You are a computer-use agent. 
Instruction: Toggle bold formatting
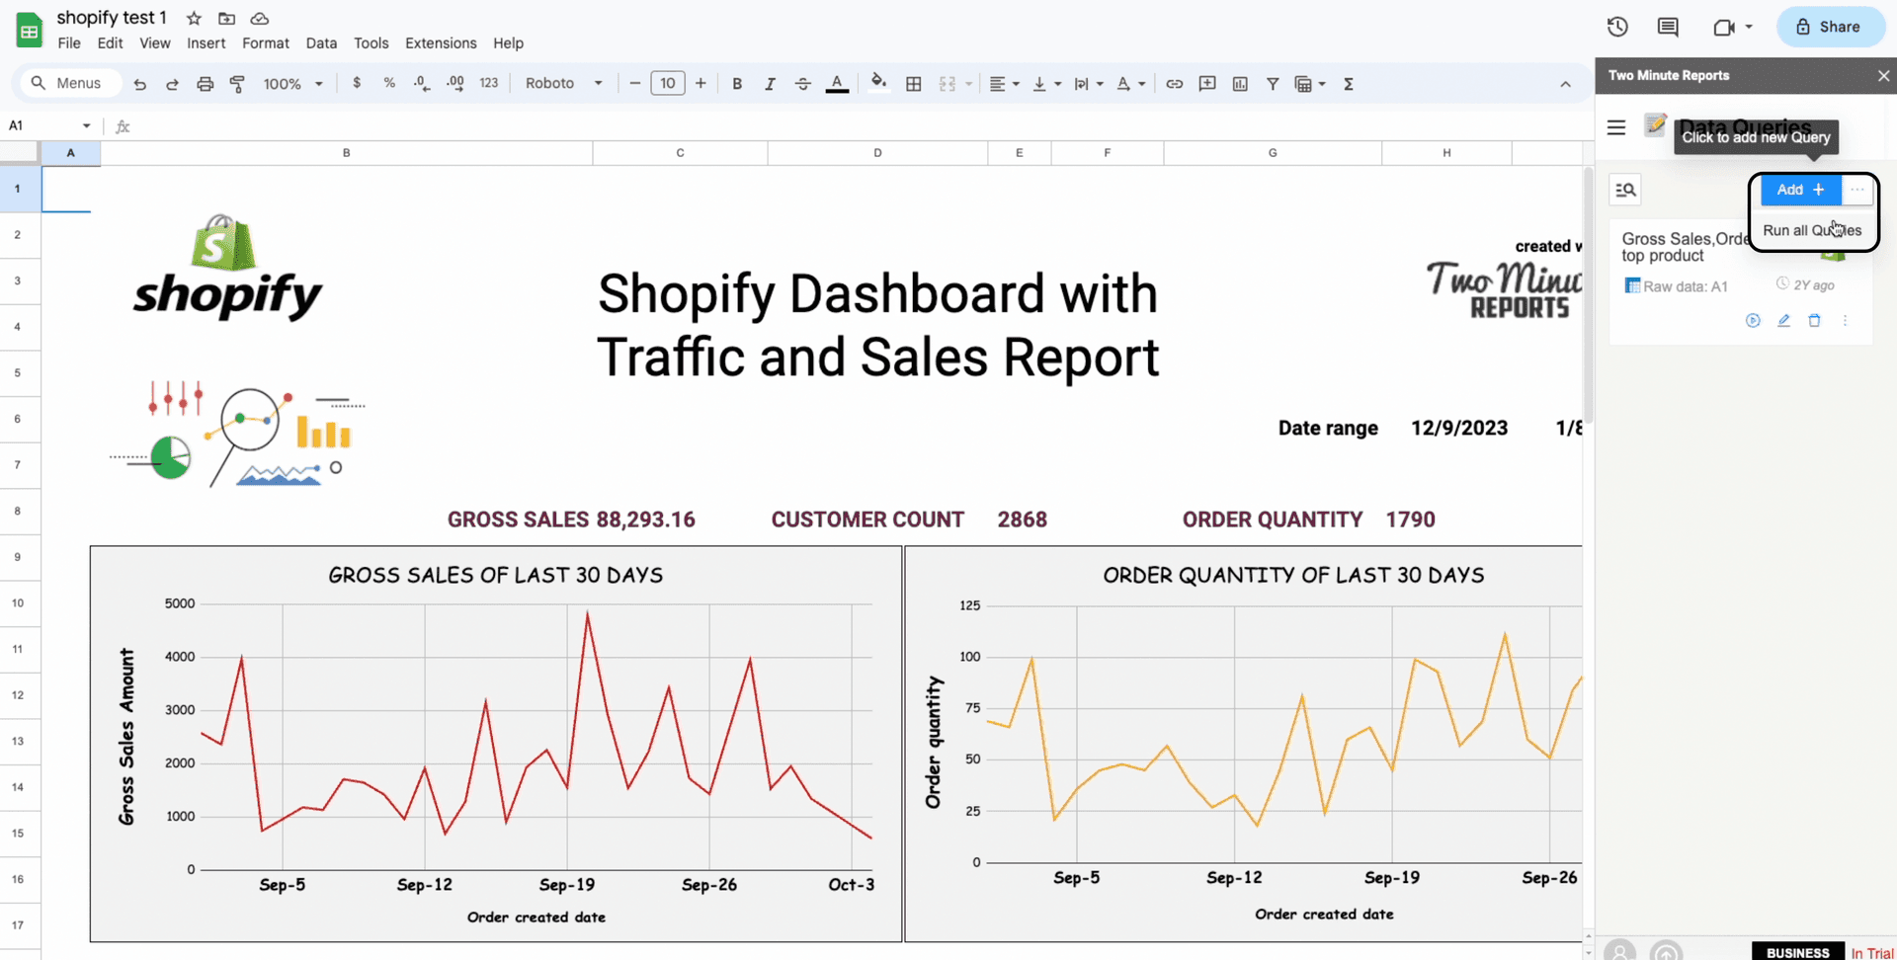coord(737,84)
